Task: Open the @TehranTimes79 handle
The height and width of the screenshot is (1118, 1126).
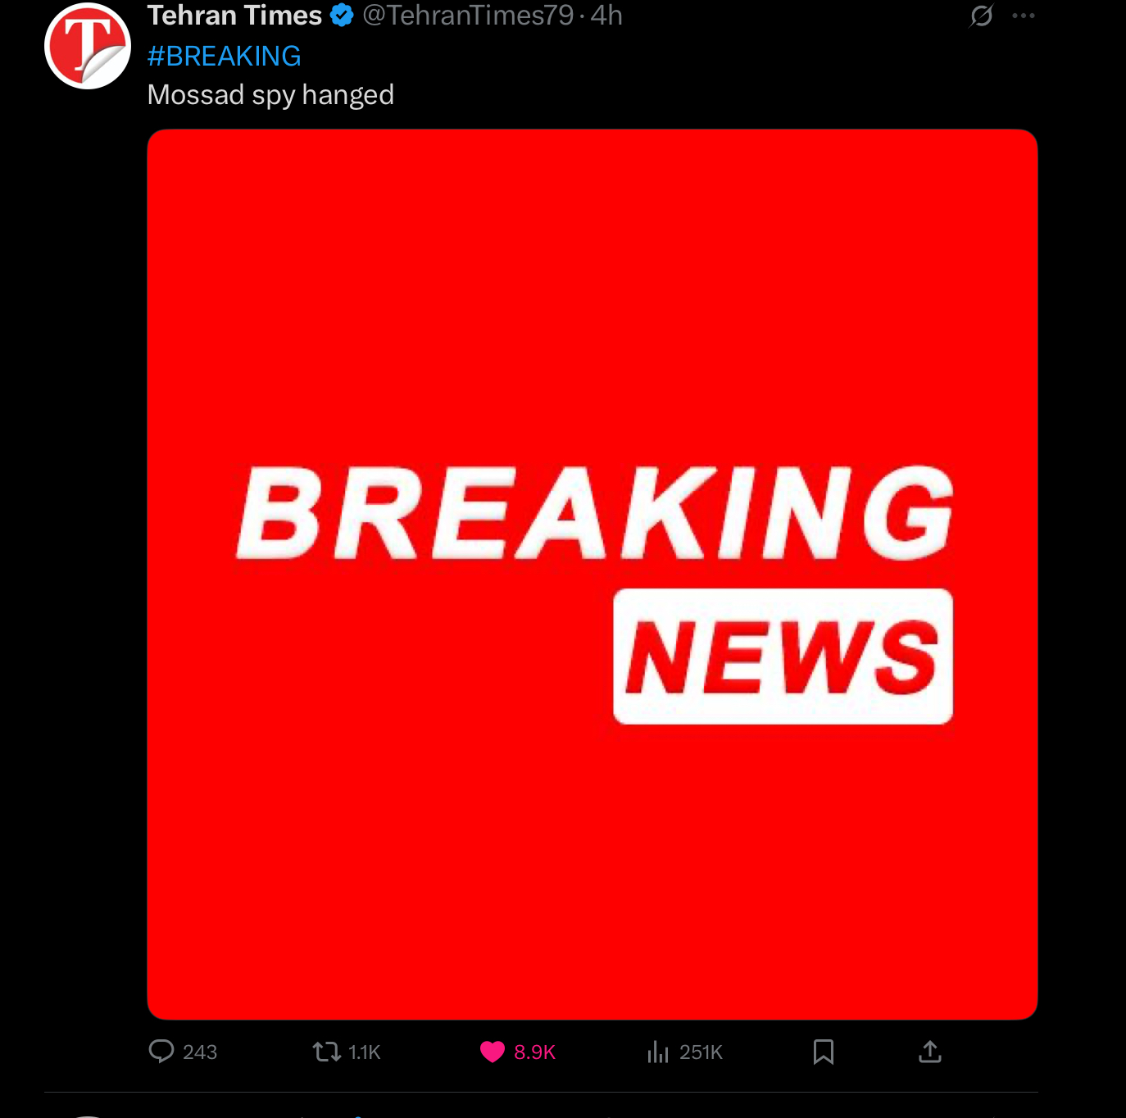Action: 468,15
